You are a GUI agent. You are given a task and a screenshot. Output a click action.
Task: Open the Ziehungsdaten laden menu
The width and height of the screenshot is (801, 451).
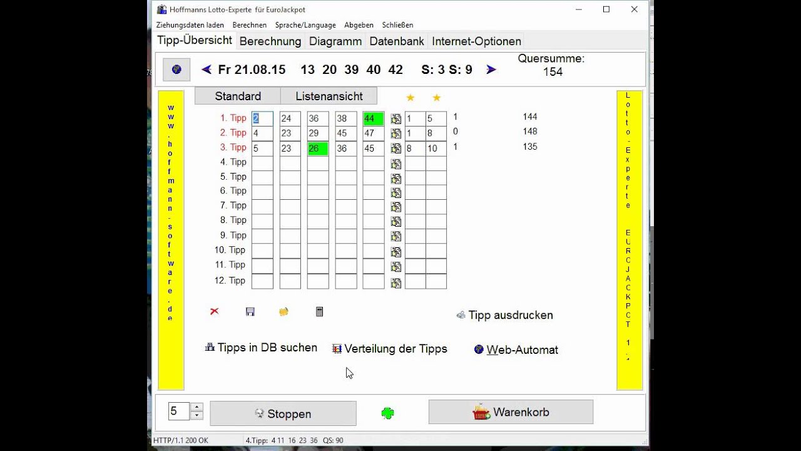[x=190, y=25]
